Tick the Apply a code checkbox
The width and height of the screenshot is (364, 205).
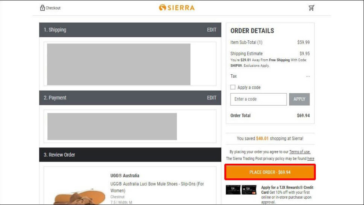(233, 87)
